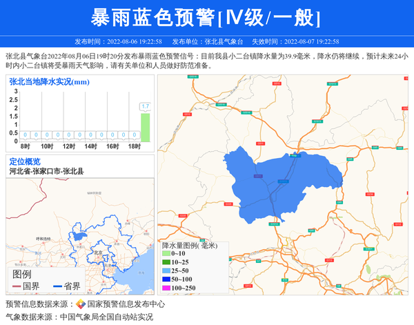
Task: Select the 50~100 dark blue legend swatch
Action: click(x=166, y=279)
